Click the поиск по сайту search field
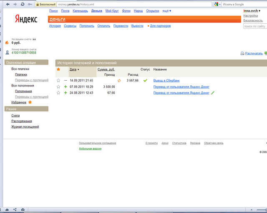Screen dimensions: 267x213 (x=255, y=26)
